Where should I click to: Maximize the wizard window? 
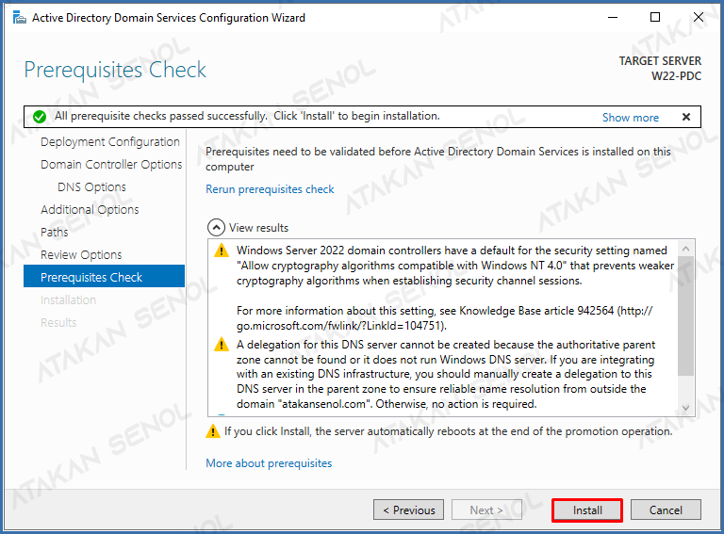pyautogui.click(x=655, y=18)
